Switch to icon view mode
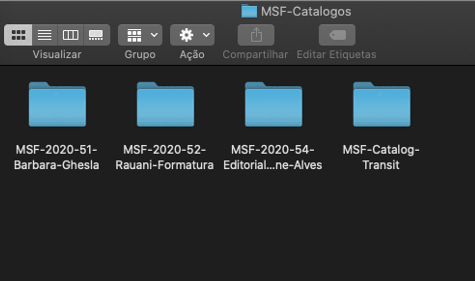This screenshot has width=475, height=281. click(x=18, y=35)
